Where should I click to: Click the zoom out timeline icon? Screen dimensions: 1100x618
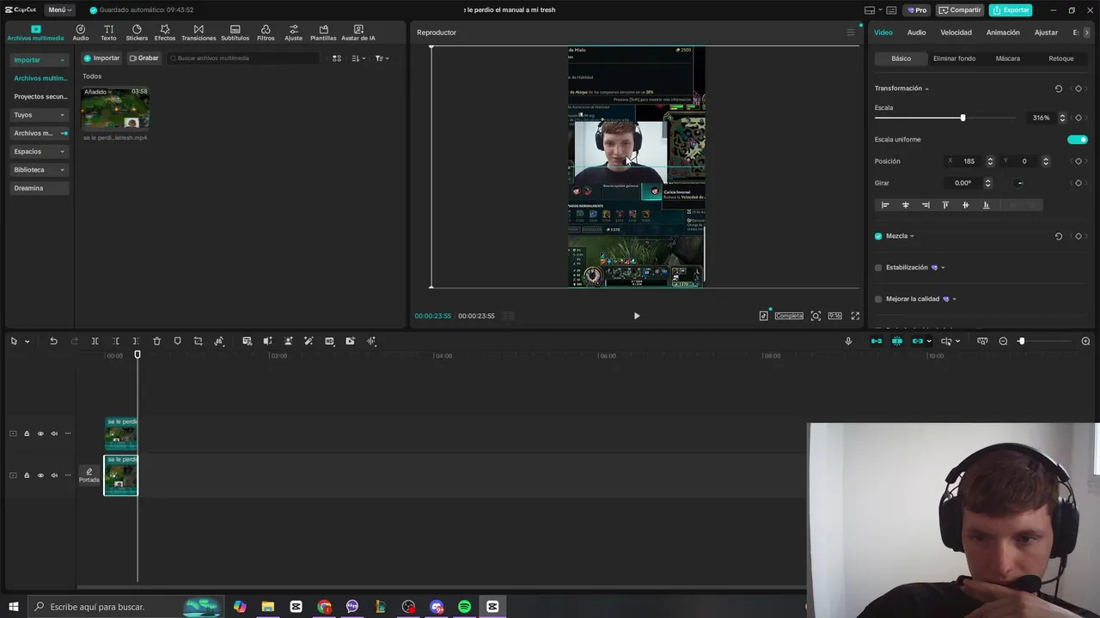pyautogui.click(x=1003, y=341)
